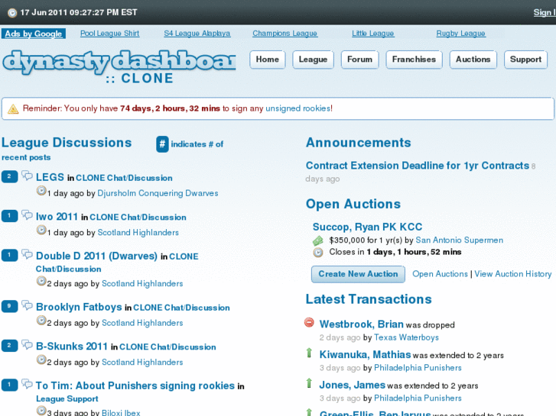
Task: Click the speech bubble icon beside Brooklyn Fatboys
Action: click(x=27, y=305)
